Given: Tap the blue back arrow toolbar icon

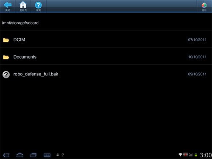Looking at the screenshot, I should point(8,5).
